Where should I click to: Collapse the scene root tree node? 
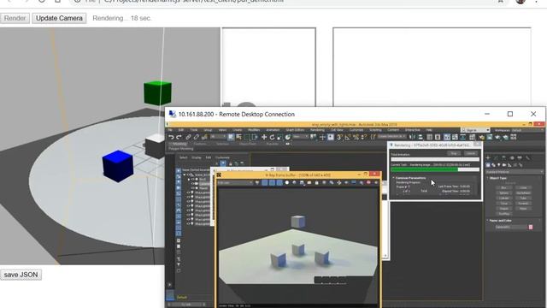pos(185,175)
